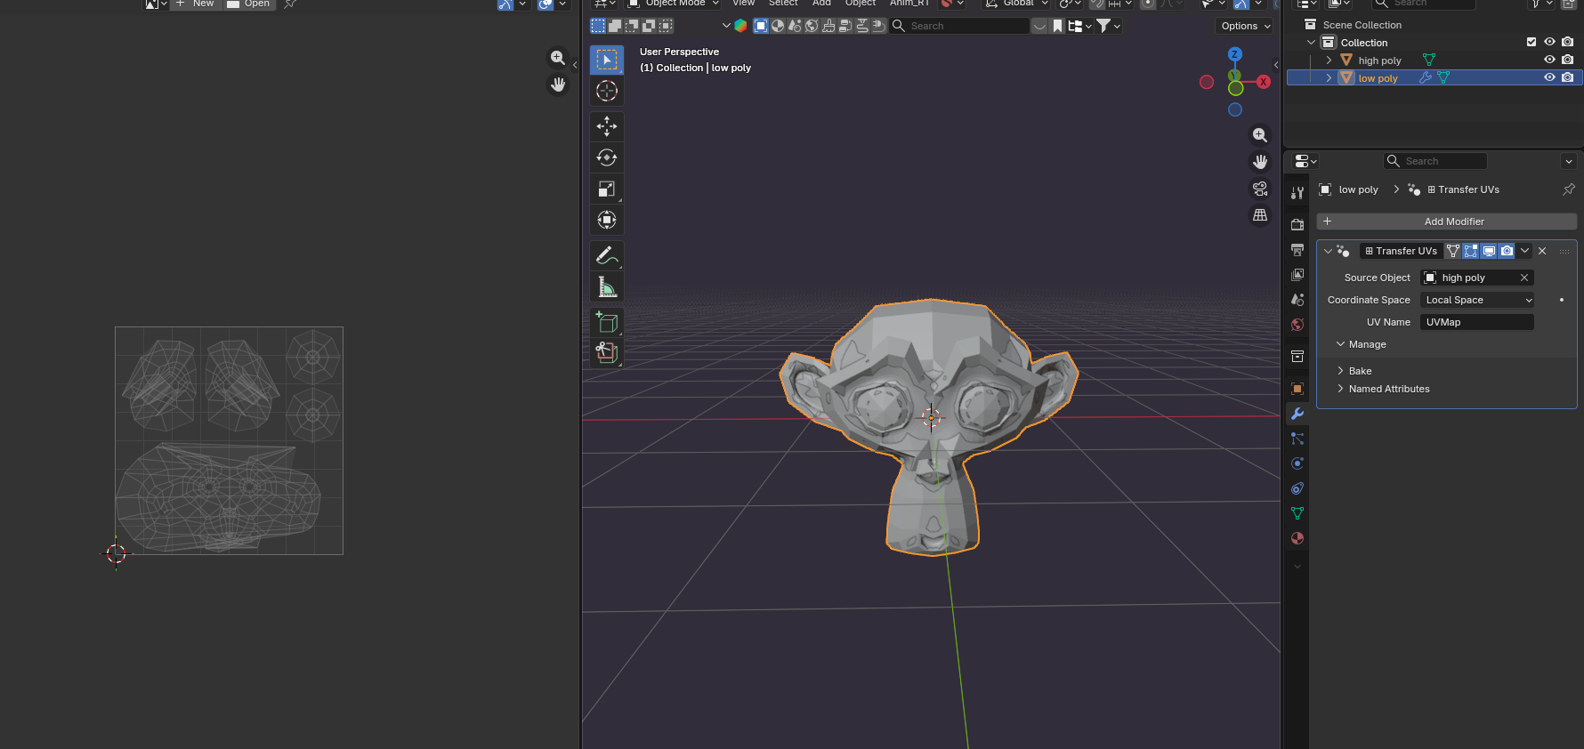The height and width of the screenshot is (749, 1584).
Task: Collapse the Collection in outliner
Action: [x=1311, y=43]
